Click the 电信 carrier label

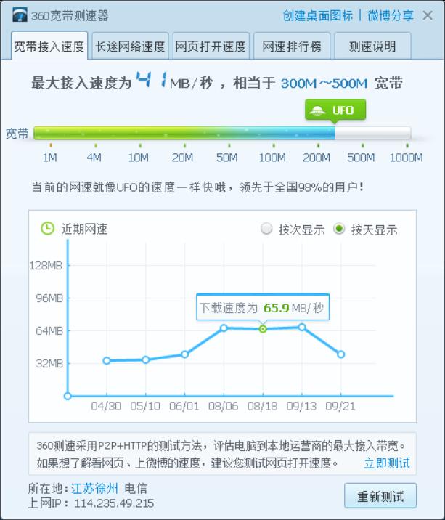click(136, 488)
